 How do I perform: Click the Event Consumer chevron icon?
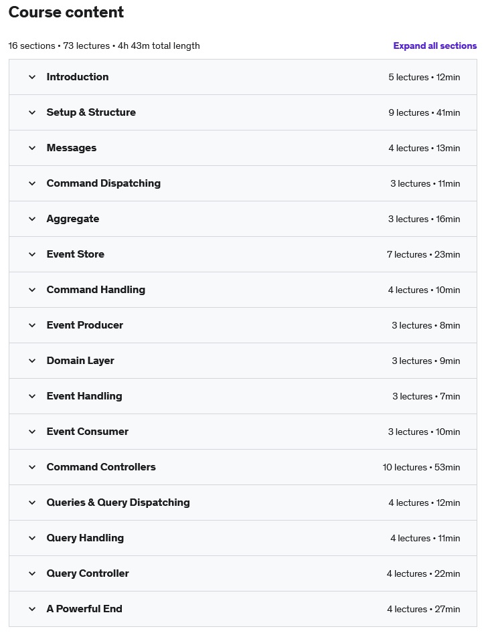coord(32,432)
